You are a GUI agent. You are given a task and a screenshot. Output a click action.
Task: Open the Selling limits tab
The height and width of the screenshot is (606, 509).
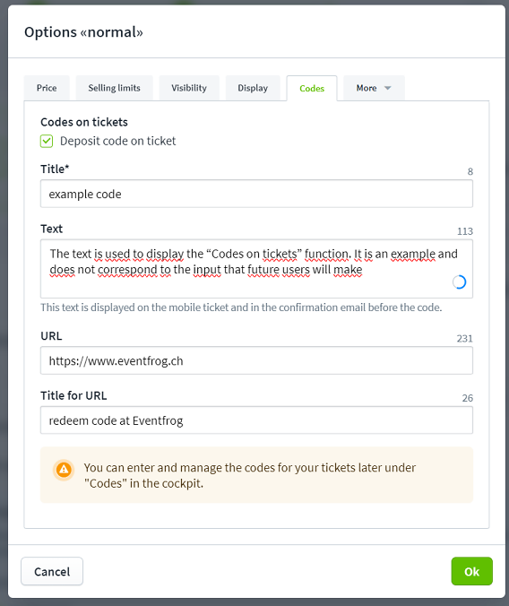115,88
